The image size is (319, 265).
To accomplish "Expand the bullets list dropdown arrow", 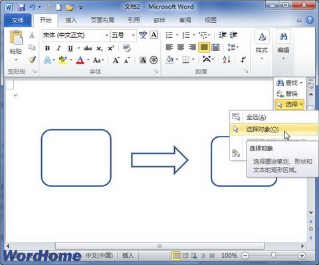I will pyautogui.click(x=177, y=35).
